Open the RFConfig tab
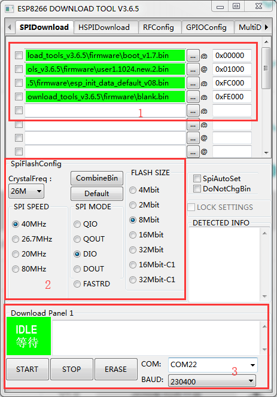The image size is (277, 397). click(x=159, y=28)
